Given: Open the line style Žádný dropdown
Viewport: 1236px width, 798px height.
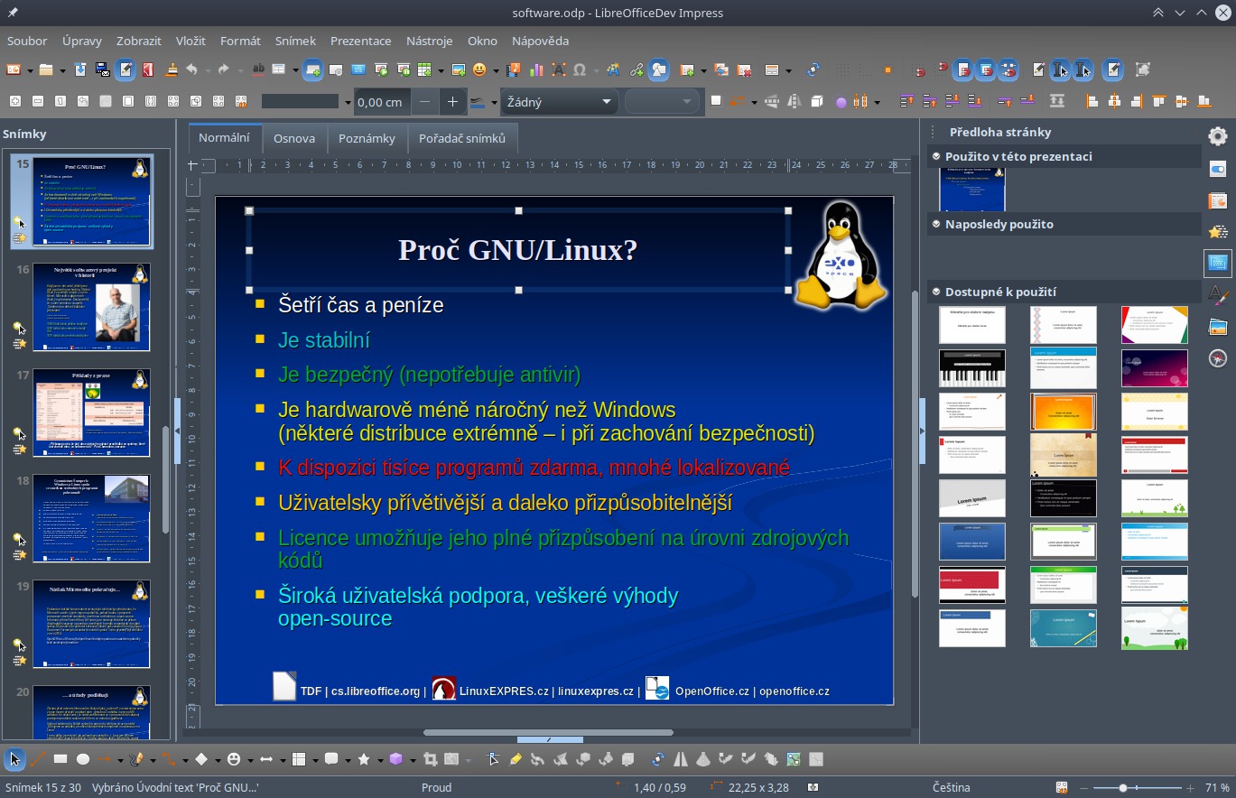Looking at the screenshot, I should pyautogui.click(x=558, y=102).
